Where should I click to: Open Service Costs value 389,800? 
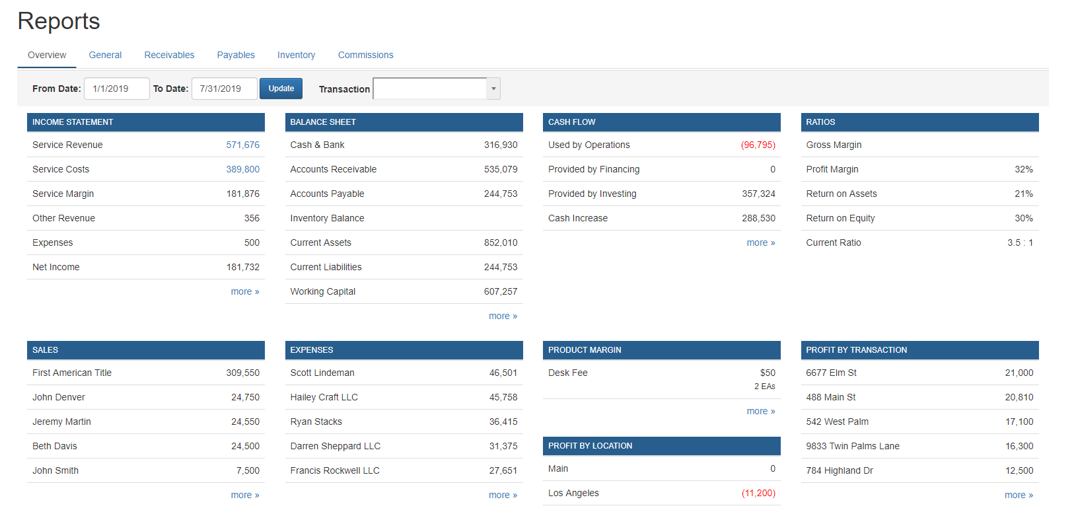(x=242, y=169)
